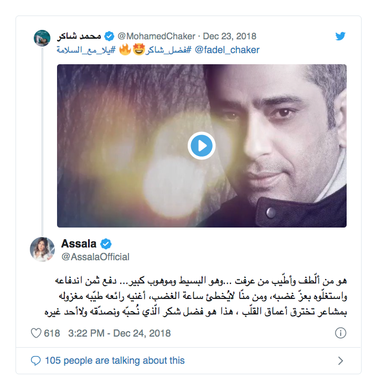
Task: Like the tweet with the heart icon
Action: click(36, 333)
